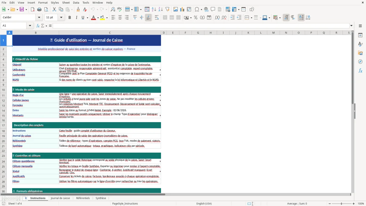Toggle Bold formatting
The image size is (366, 206).
tap(70, 18)
